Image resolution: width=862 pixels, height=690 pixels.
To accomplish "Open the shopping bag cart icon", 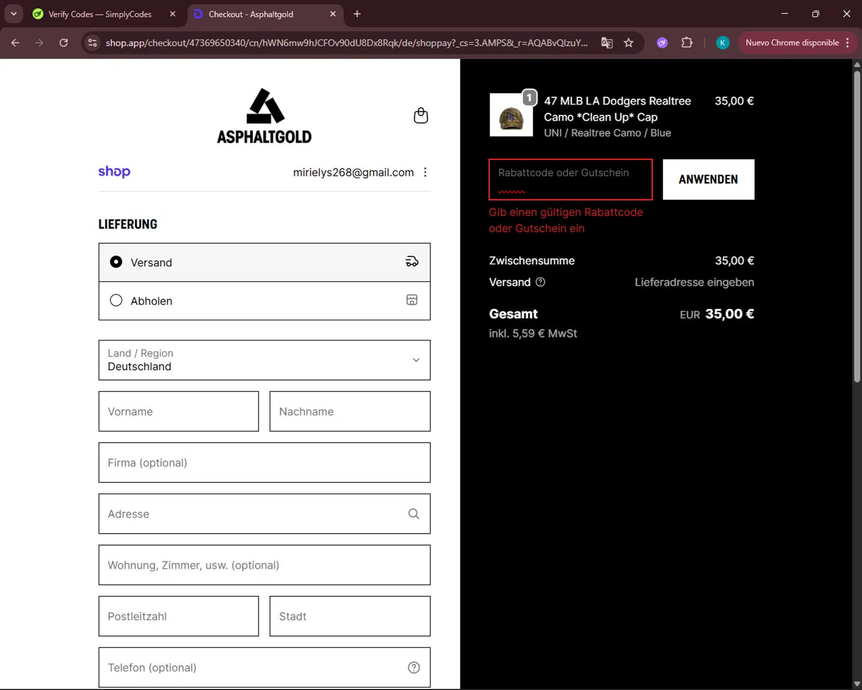I will pyautogui.click(x=421, y=116).
